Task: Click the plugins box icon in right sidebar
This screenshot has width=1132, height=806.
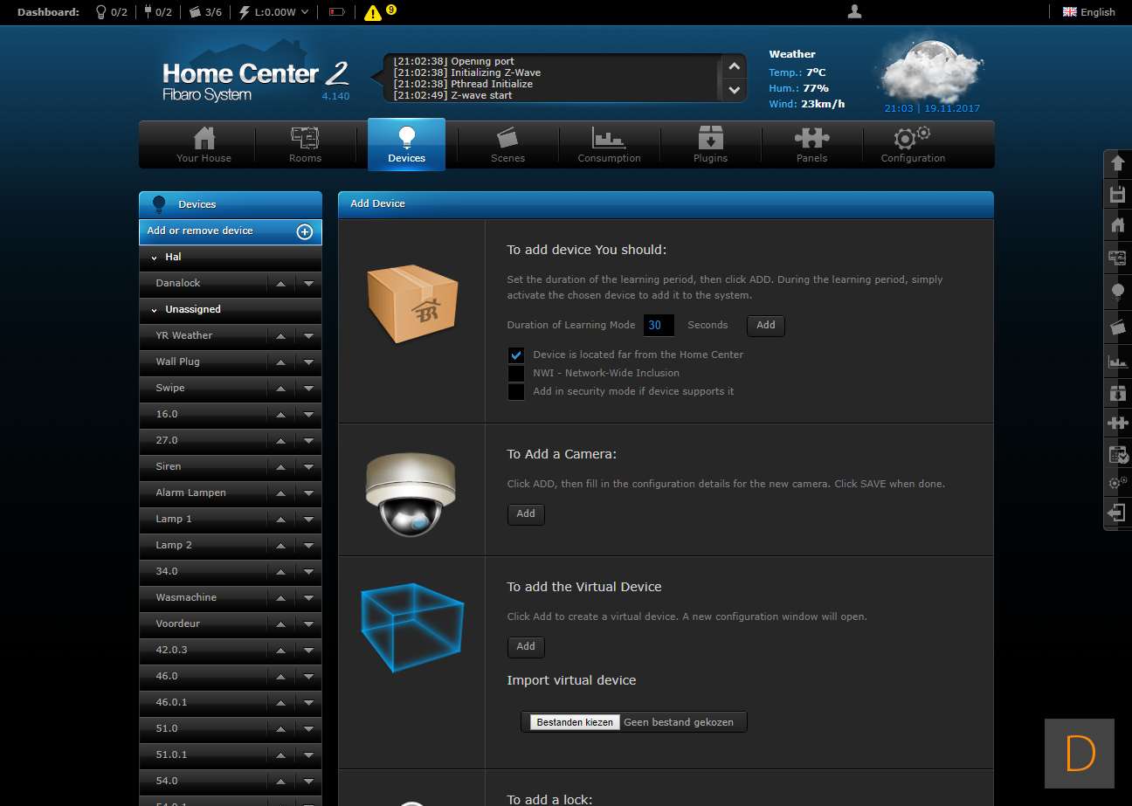Action: [x=1117, y=393]
